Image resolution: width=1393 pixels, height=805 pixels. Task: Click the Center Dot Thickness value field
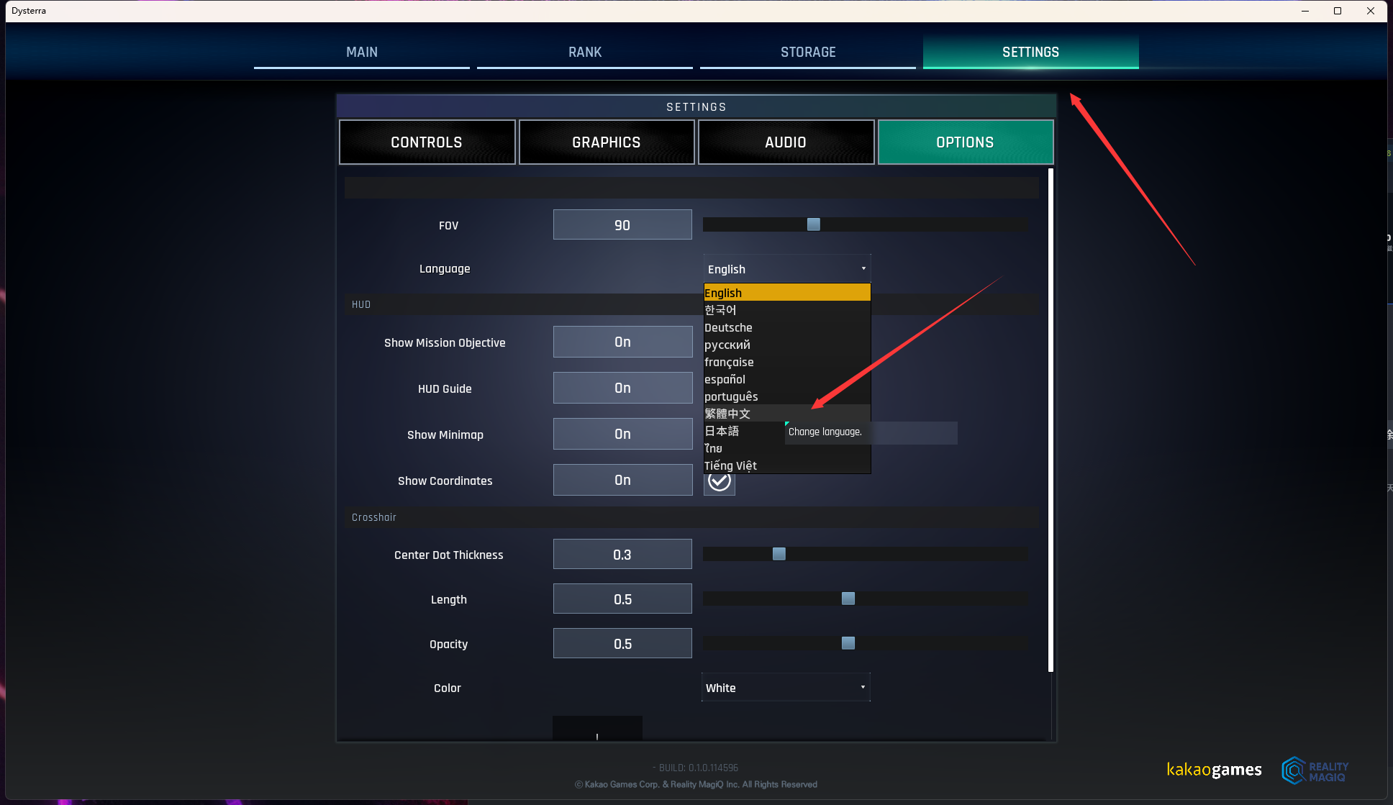pyautogui.click(x=622, y=555)
